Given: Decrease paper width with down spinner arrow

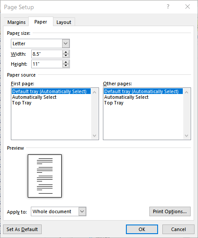Looking at the screenshot, I should 66,56.
